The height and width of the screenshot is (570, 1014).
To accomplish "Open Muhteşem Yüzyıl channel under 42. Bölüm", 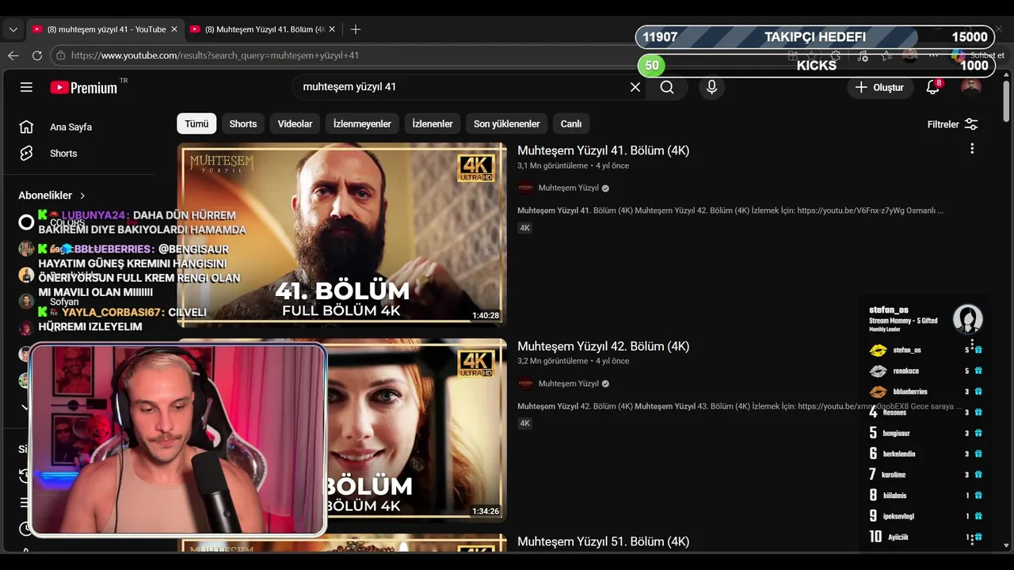I will click(x=569, y=384).
